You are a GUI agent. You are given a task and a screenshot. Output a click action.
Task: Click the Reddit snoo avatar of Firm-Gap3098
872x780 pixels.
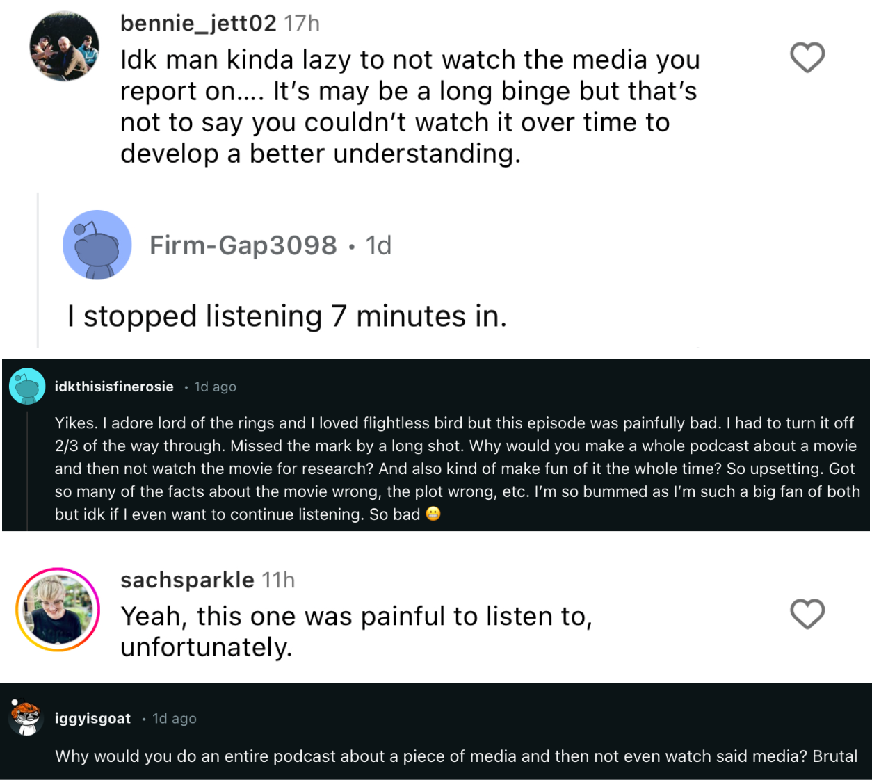point(97,245)
